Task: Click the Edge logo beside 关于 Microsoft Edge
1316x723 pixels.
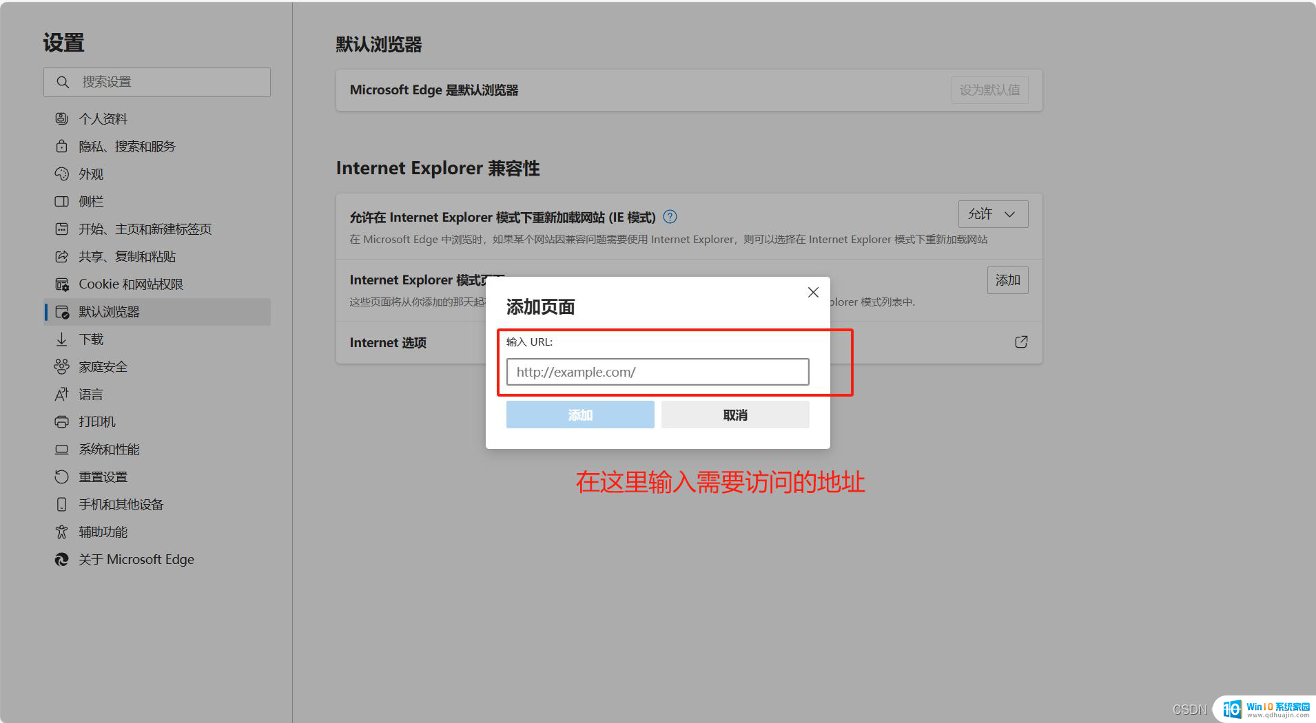Action: coord(61,559)
